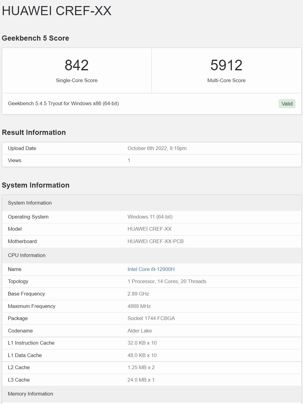Click the L1 Data Cache label

click(25, 355)
